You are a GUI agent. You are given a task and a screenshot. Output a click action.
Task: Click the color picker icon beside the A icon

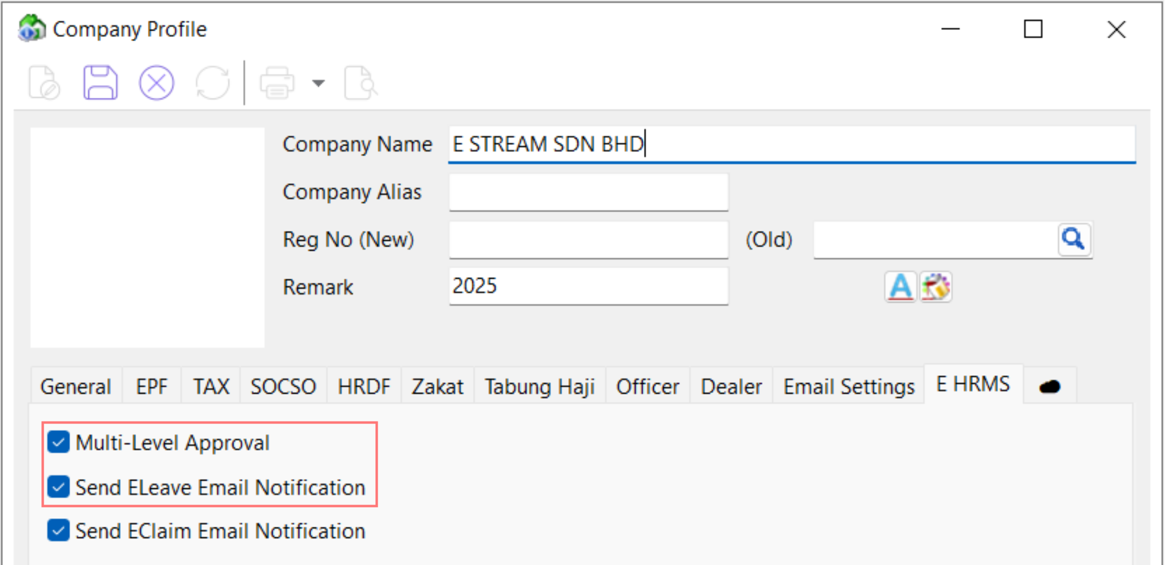[935, 287]
